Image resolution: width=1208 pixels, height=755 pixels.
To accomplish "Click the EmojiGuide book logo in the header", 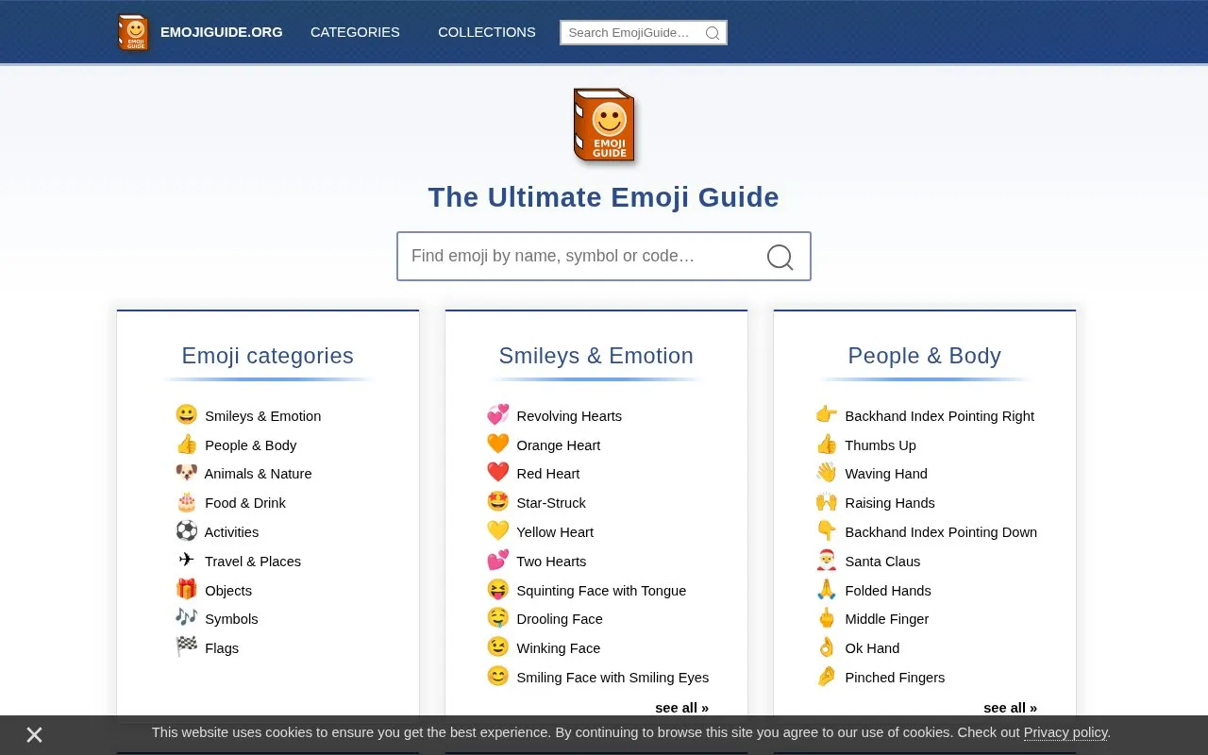I will coord(133,32).
